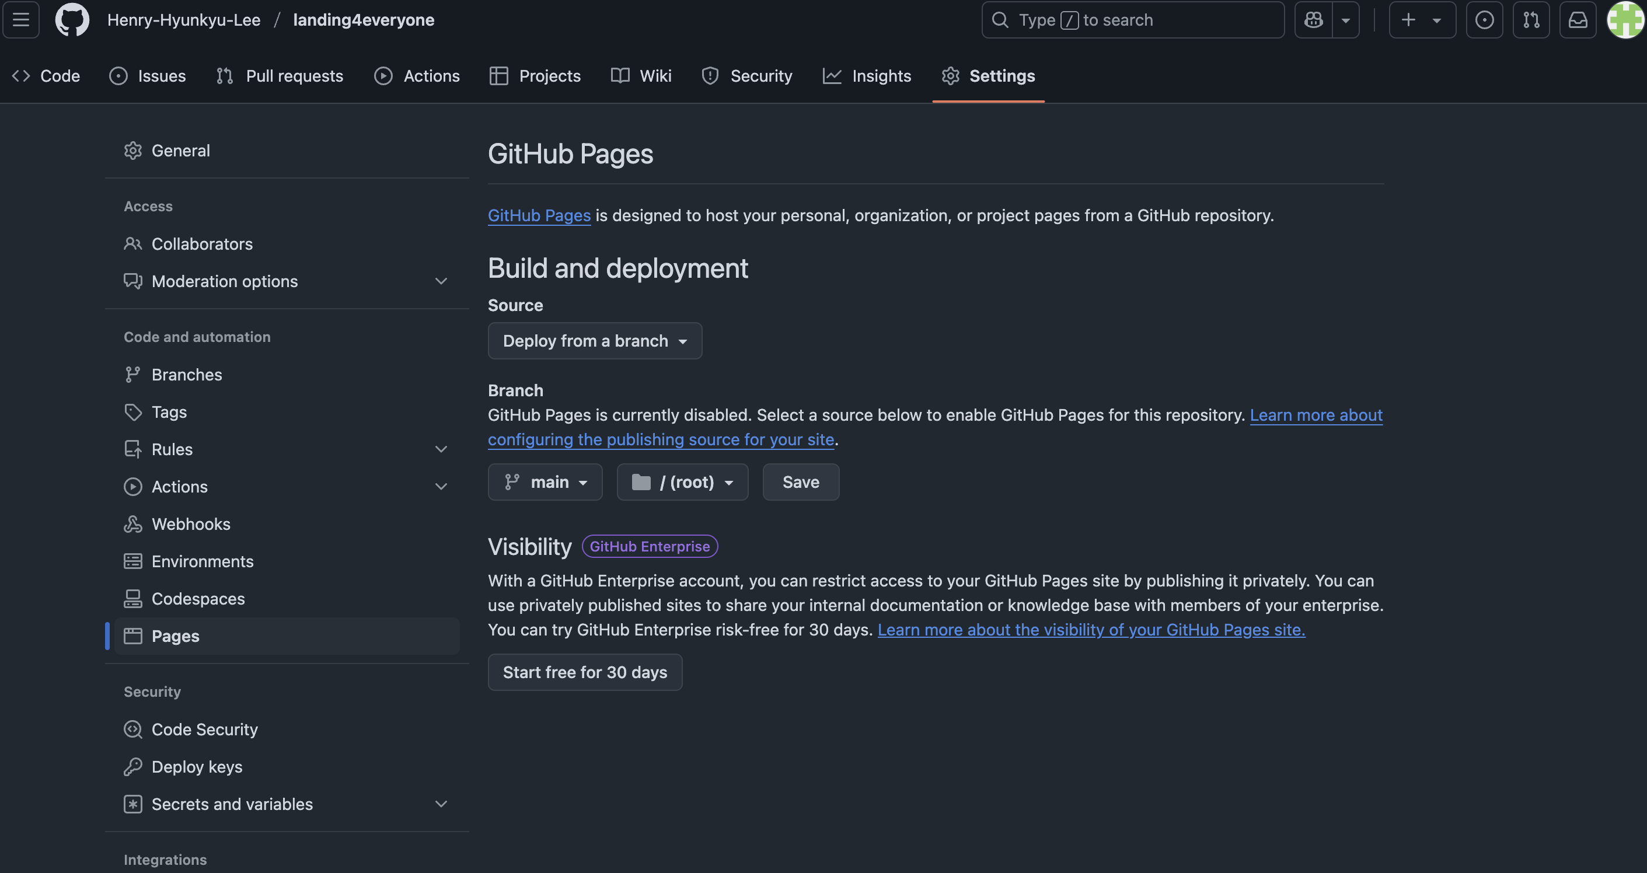This screenshot has height=873, width=1647.
Task: Click the search bar
Action: [1133, 20]
